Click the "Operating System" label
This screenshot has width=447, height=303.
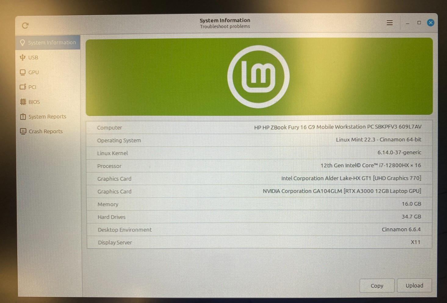point(119,141)
